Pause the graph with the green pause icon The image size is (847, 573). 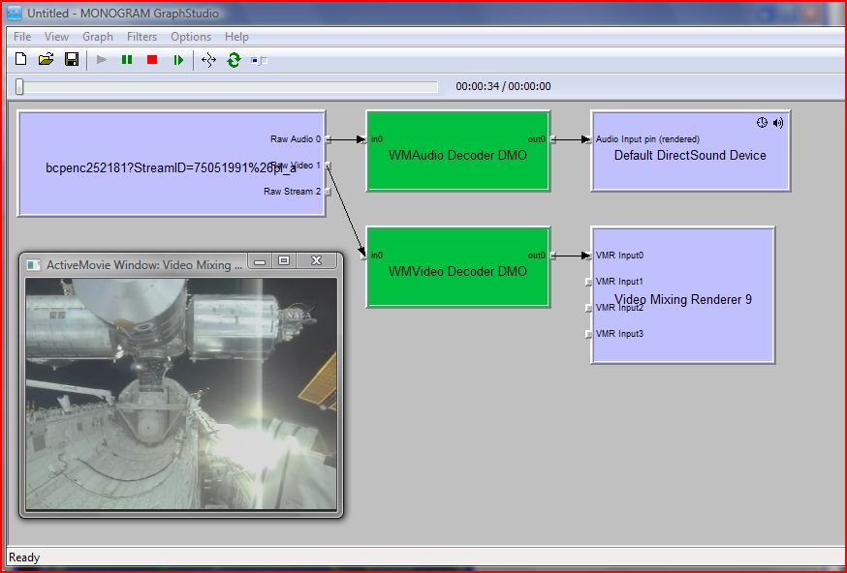coord(127,60)
